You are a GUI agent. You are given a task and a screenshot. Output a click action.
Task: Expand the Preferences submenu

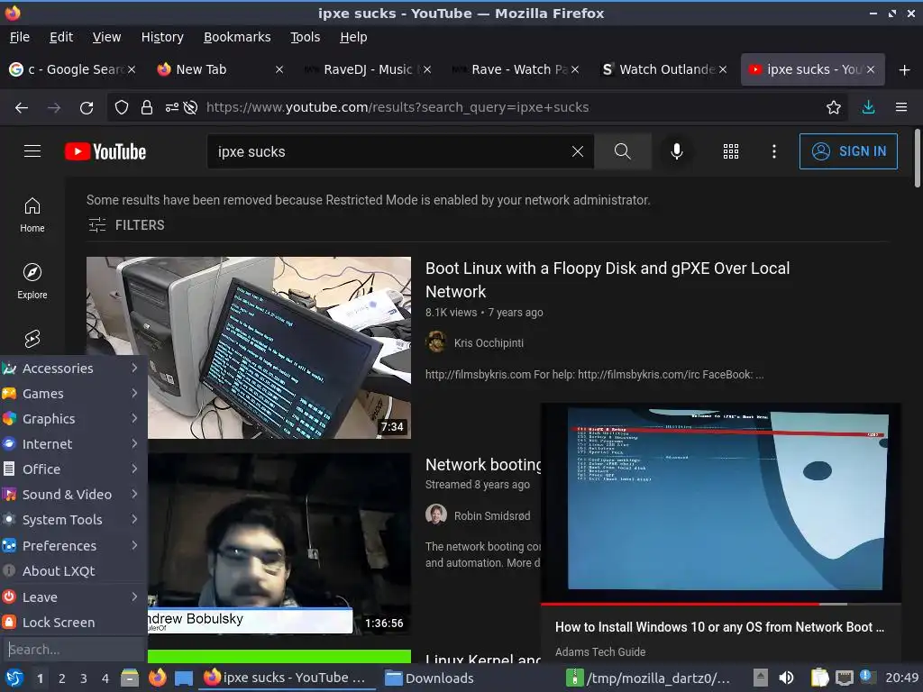(73, 546)
